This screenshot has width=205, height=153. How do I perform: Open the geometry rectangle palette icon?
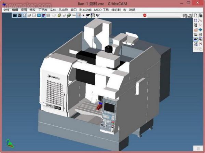(x=195, y=20)
